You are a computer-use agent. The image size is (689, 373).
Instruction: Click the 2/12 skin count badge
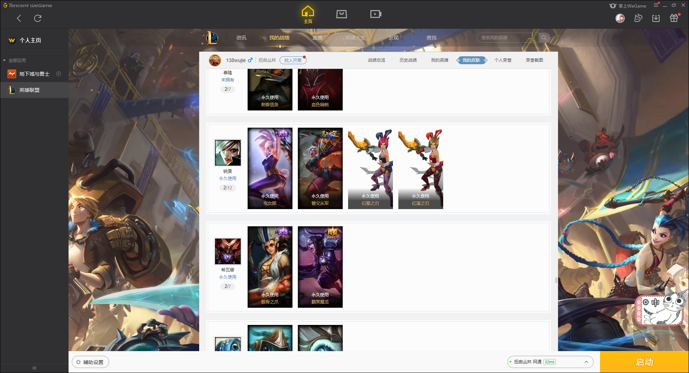point(228,188)
